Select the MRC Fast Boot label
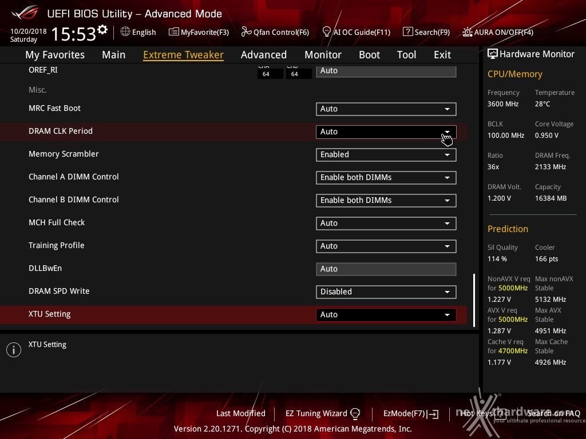Viewport: 586px width, 439px height. point(54,108)
